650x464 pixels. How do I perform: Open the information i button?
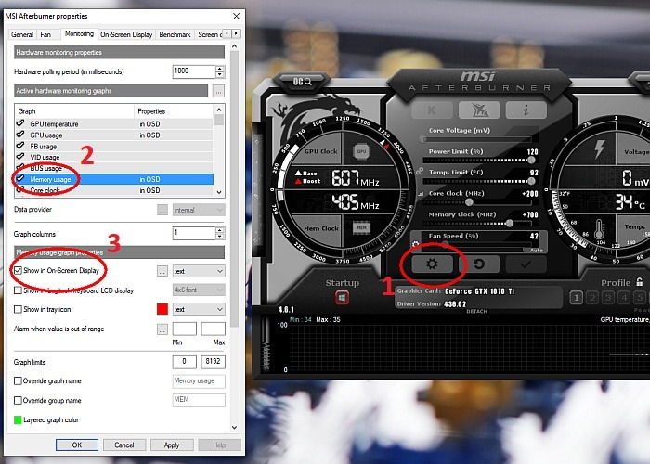click(526, 110)
